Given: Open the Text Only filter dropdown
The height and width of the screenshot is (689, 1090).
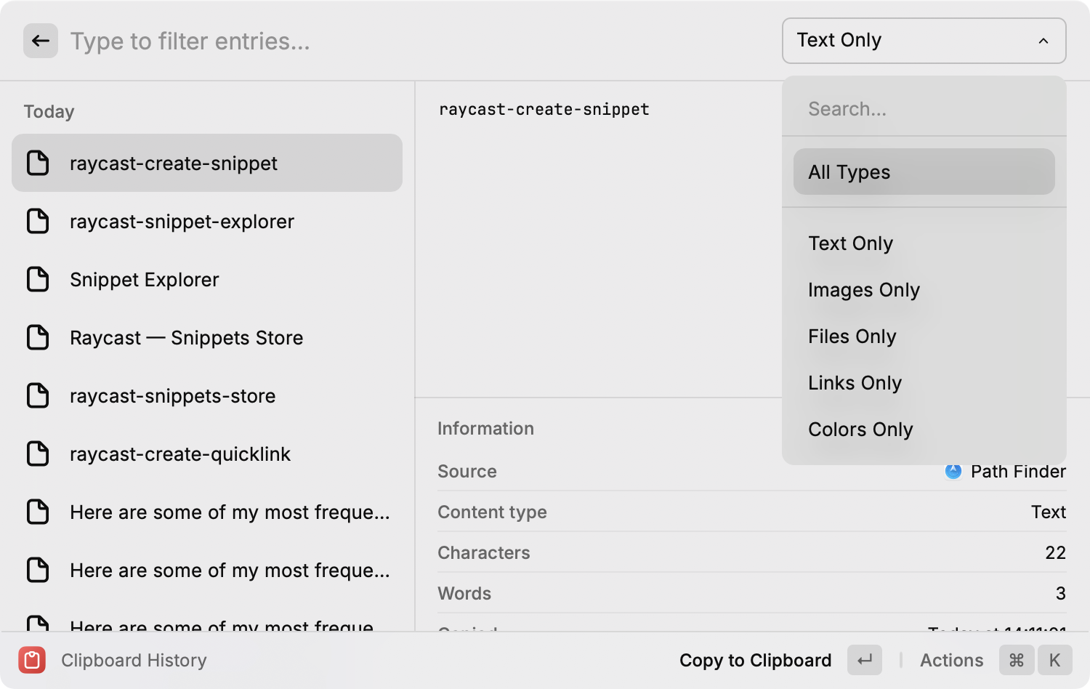Looking at the screenshot, I should [924, 41].
